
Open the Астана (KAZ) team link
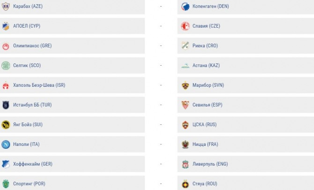pyautogui.click(x=206, y=66)
